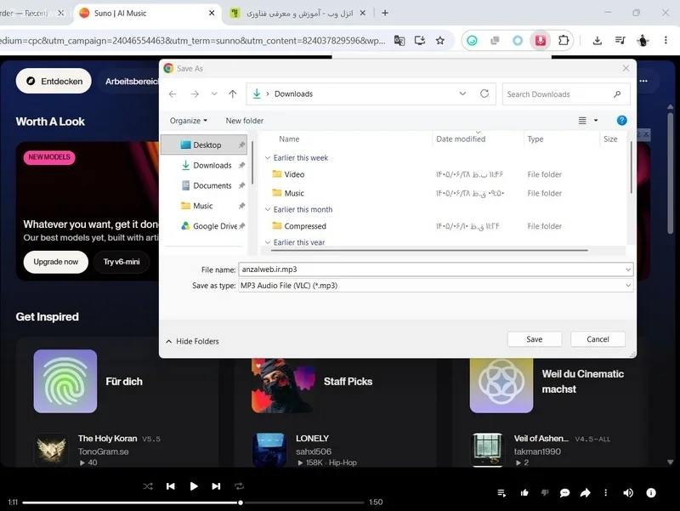
Task: Skip to previous track in player
Action: tap(171, 486)
